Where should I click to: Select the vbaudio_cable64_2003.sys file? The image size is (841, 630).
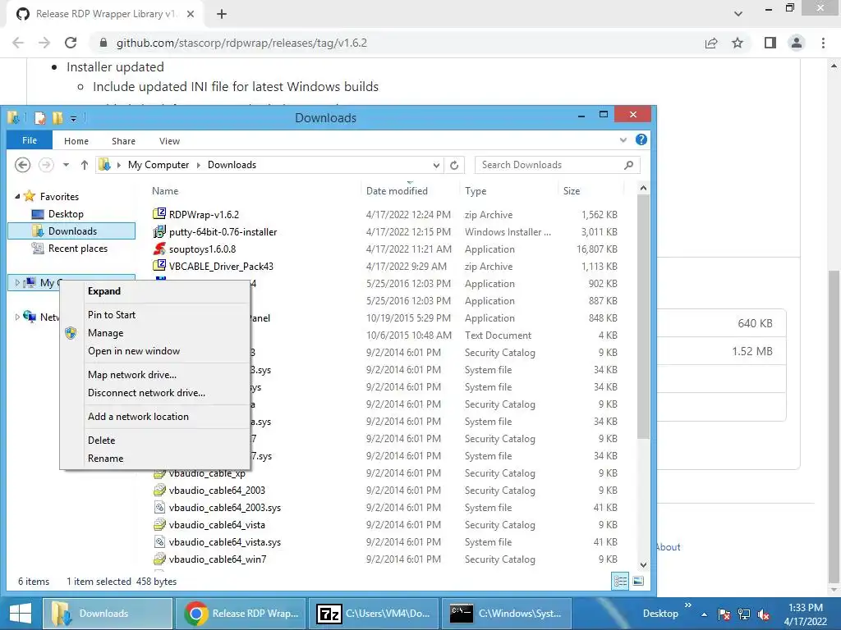coord(225,507)
